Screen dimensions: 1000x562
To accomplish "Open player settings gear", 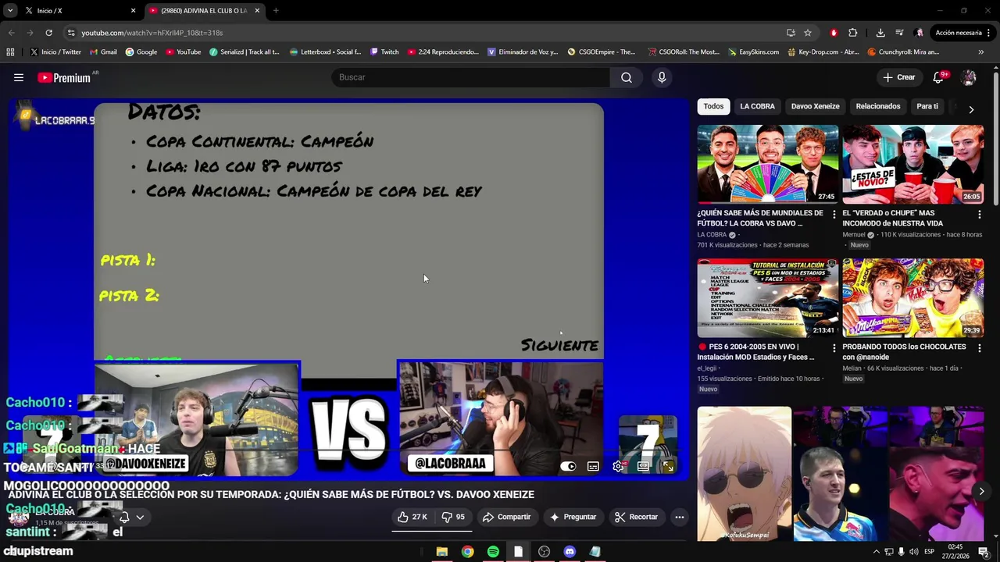I will tap(618, 466).
